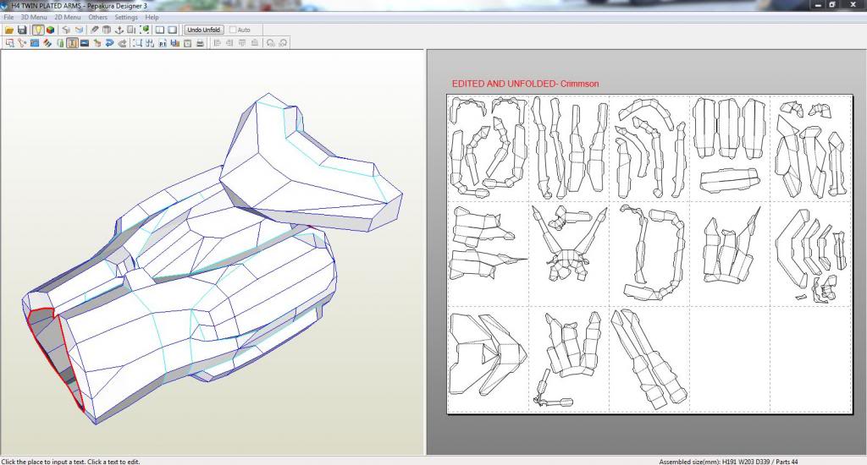The height and width of the screenshot is (465, 867).
Task: Open the Help menu
Action: [152, 17]
